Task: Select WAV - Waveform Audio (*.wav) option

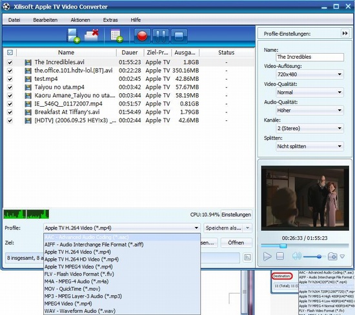Action: tap(122, 311)
